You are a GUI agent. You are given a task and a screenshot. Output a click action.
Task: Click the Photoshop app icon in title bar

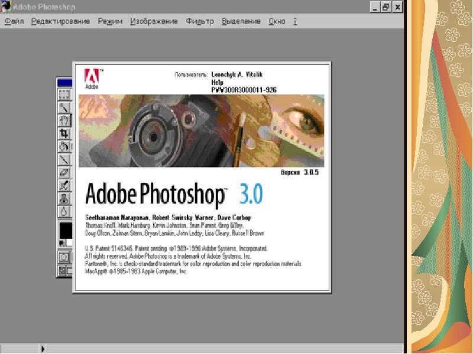pos(6,6)
